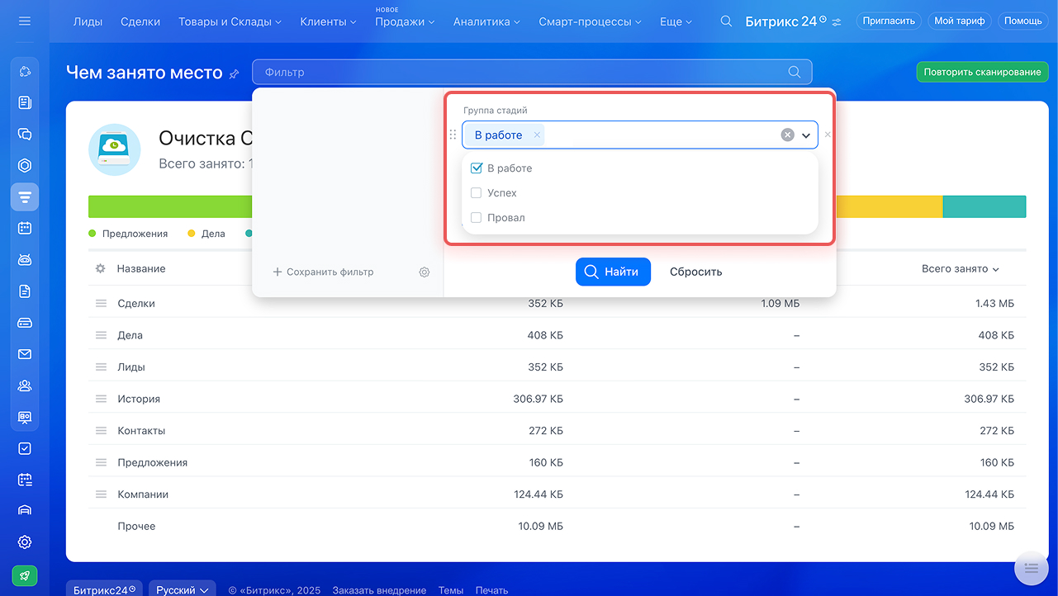Open the tasks checkmark sidebar icon
Image resolution: width=1058 pixels, height=596 pixels.
(x=25, y=448)
